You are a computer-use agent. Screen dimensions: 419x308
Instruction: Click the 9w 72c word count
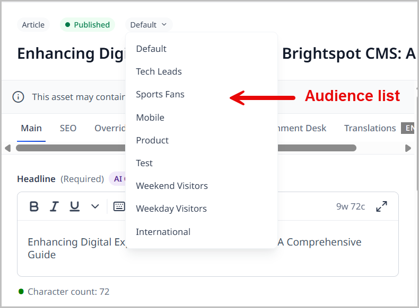351,207
